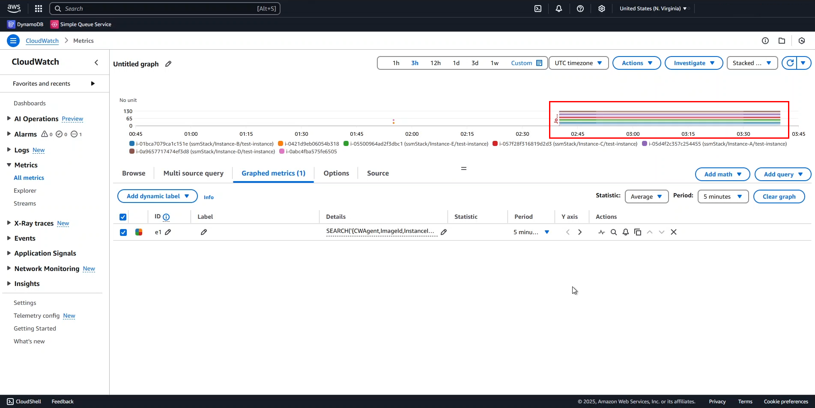Create alarm with bell icon in e1 row
The height and width of the screenshot is (408, 815).
click(x=626, y=232)
